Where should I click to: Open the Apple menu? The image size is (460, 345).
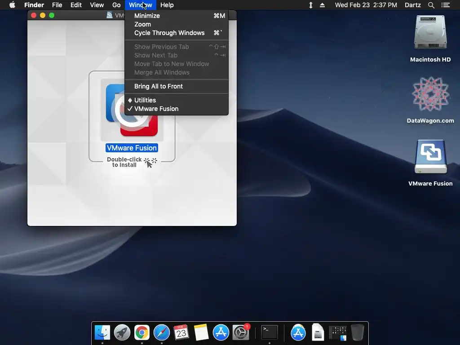pyautogui.click(x=12, y=5)
